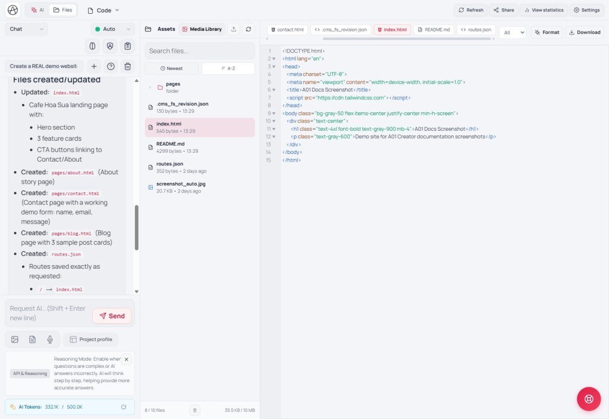The width and height of the screenshot is (609, 419).
Task: Expand the pages folder chevron
Action: [x=150, y=87]
